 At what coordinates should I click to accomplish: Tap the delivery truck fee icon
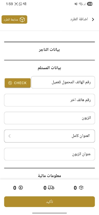[51, 188]
